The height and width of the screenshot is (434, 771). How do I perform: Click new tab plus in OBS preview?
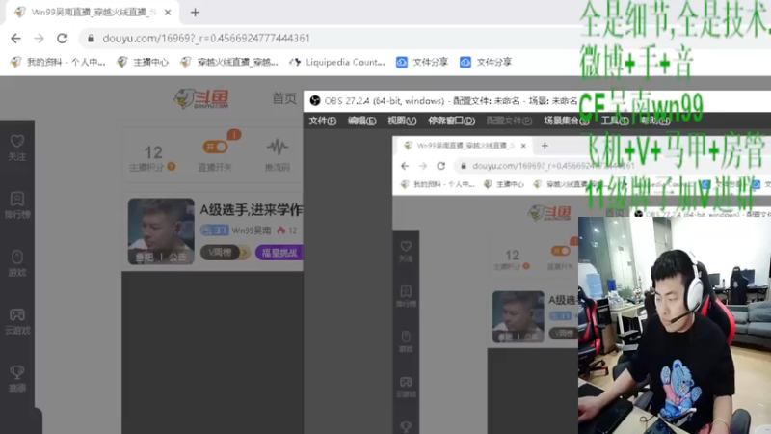(x=545, y=146)
